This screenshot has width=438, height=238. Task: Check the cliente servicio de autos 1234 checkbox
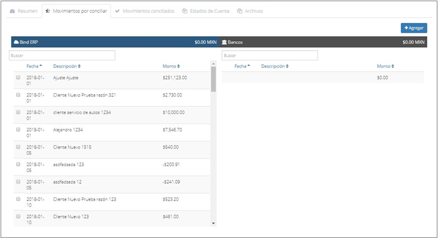click(18, 112)
